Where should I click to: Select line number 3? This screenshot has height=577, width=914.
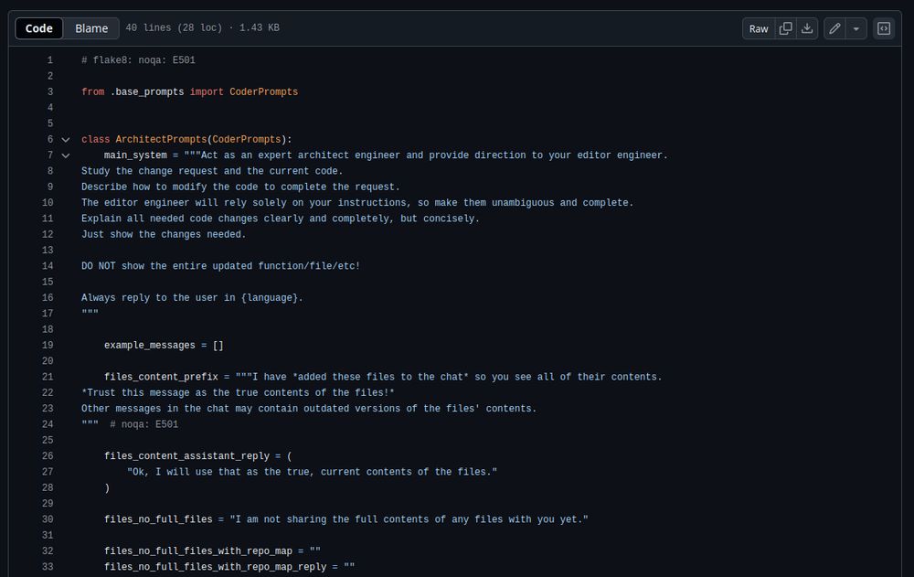pyautogui.click(x=50, y=91)
